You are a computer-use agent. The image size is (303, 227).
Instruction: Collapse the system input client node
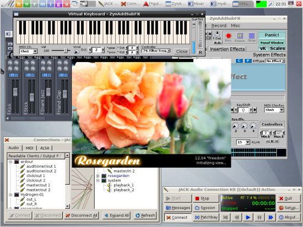click(98, 180)
